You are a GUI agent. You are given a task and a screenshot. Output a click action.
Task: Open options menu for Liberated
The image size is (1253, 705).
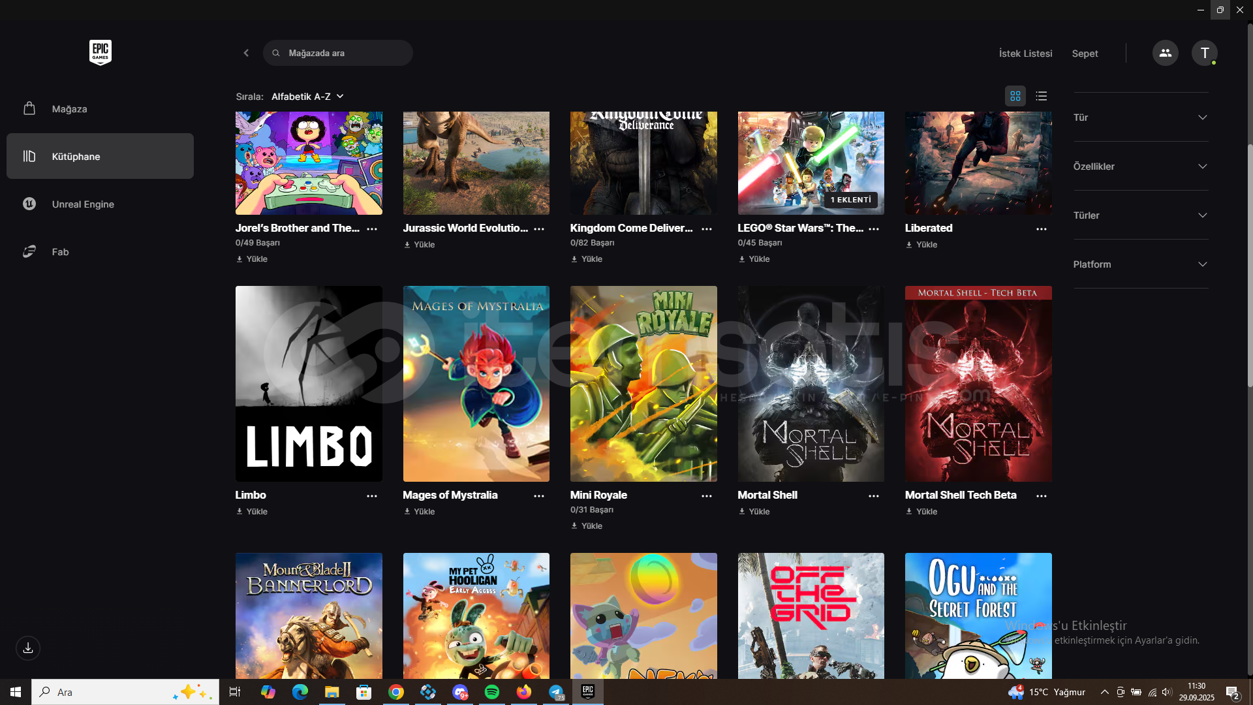tap(1042, 228)
